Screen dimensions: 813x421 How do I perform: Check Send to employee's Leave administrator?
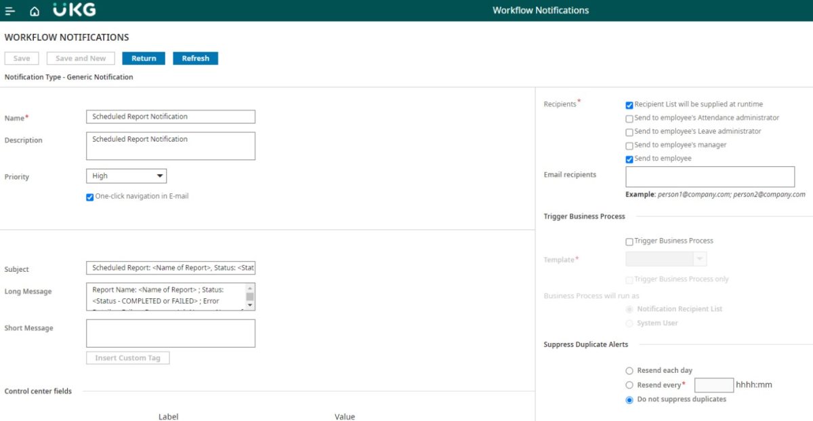pyautogui.click(x=629, y=132)
